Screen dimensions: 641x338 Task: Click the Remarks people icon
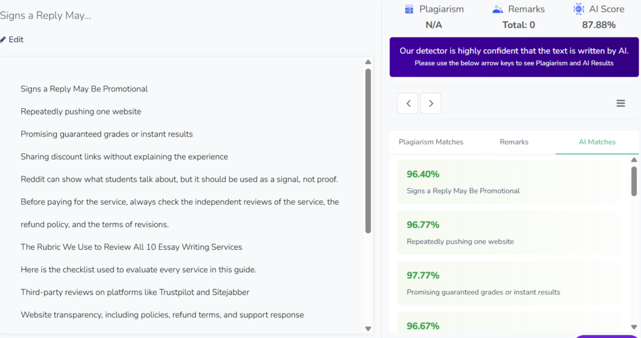click(x=498, y=9)
